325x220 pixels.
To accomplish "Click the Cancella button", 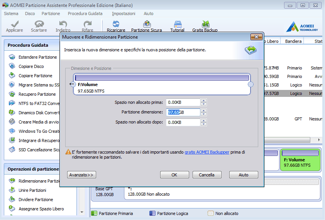I will tap(207, 175).
